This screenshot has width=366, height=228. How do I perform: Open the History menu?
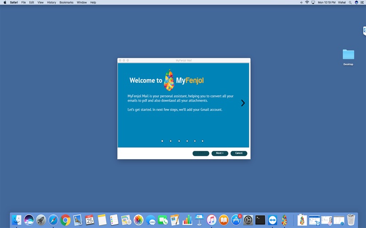point(51,2)
